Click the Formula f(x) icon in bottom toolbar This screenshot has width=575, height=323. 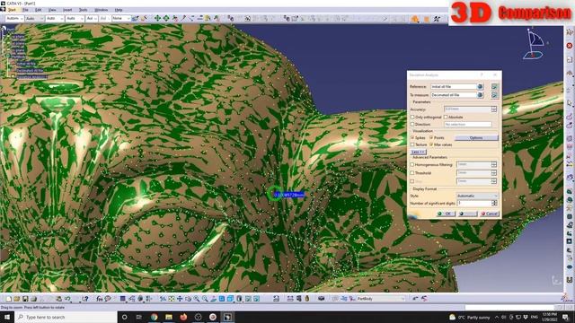(x=100, y=299)
